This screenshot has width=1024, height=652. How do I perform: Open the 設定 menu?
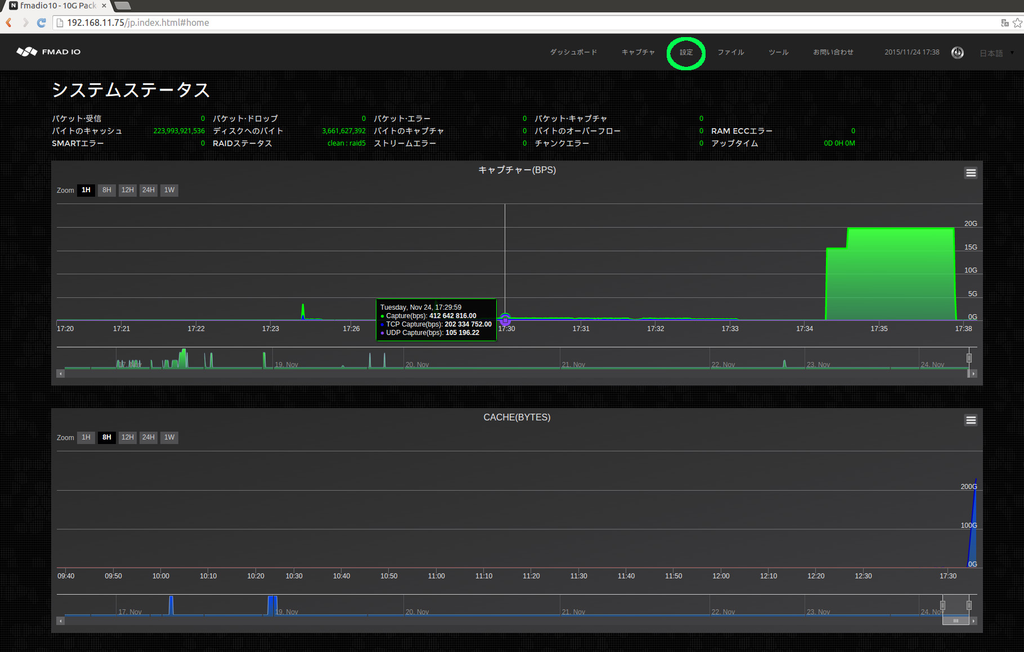pos(686,52)
